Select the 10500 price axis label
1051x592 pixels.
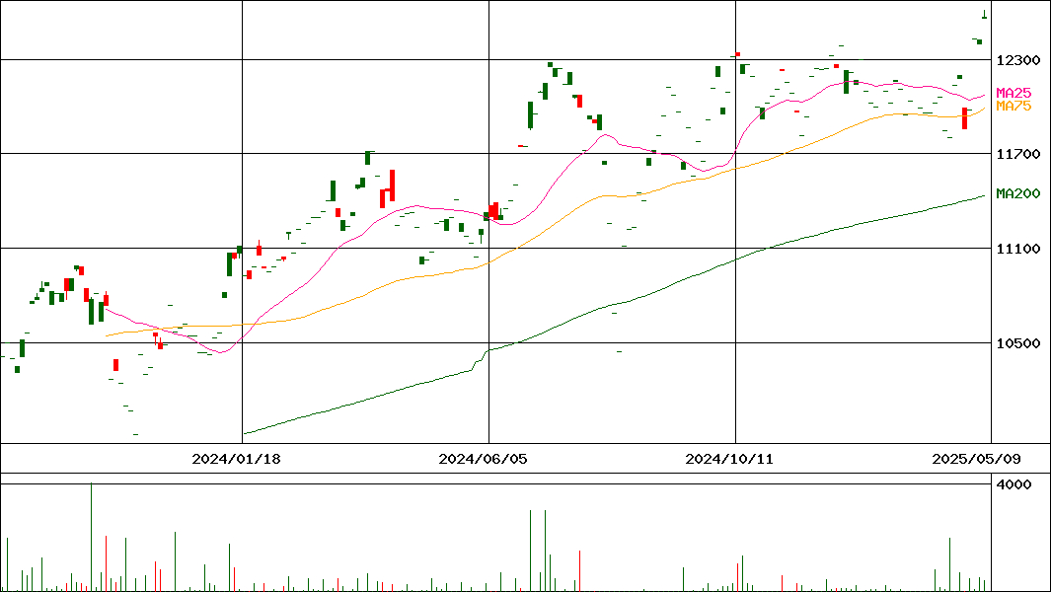(1018, 343)
